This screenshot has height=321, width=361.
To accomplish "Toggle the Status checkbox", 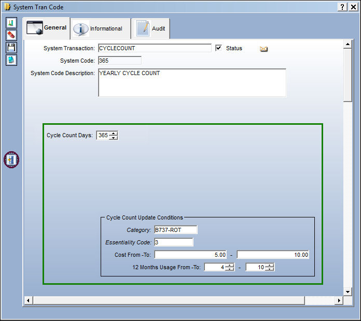I will (218, 48).
